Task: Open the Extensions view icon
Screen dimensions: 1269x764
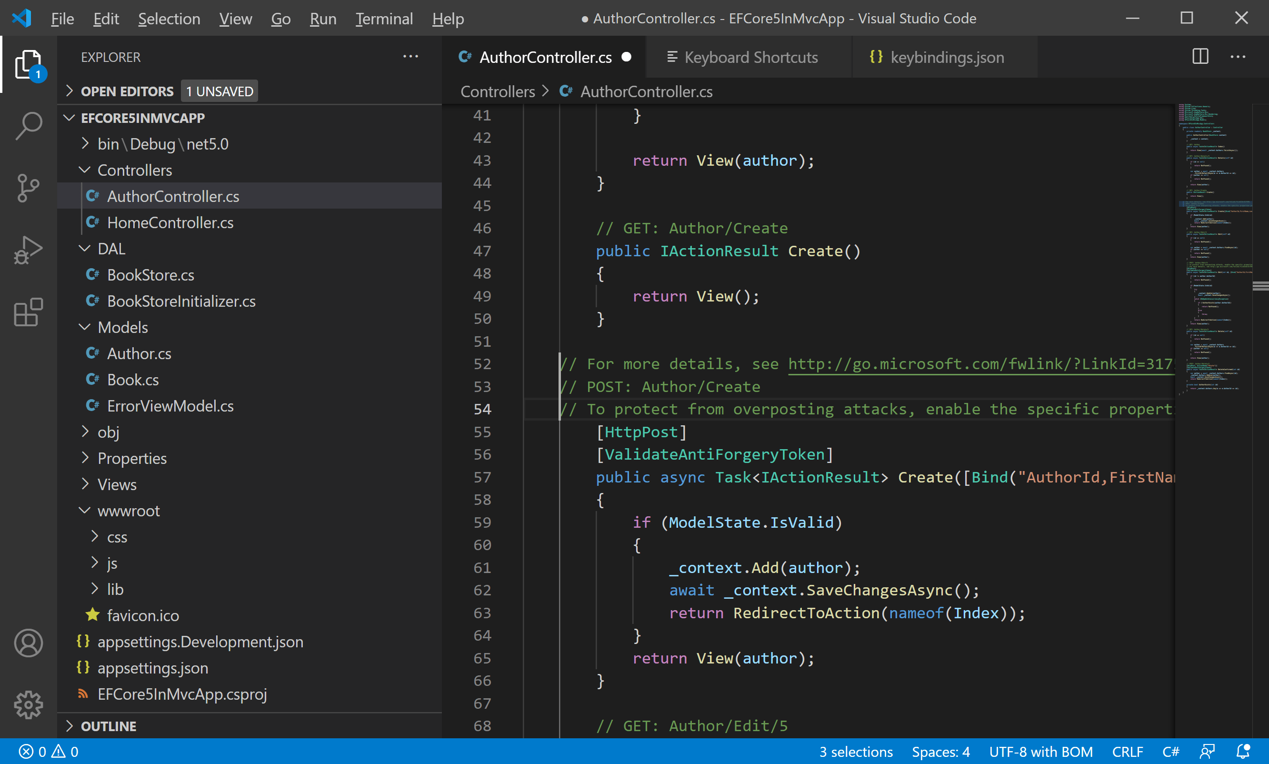Action: (29, 312)
